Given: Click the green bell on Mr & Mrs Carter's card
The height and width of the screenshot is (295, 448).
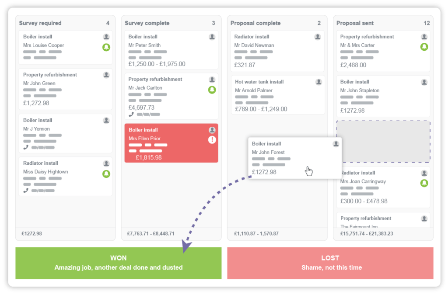Looking at the screenshot, I should [x=424, y=48].
